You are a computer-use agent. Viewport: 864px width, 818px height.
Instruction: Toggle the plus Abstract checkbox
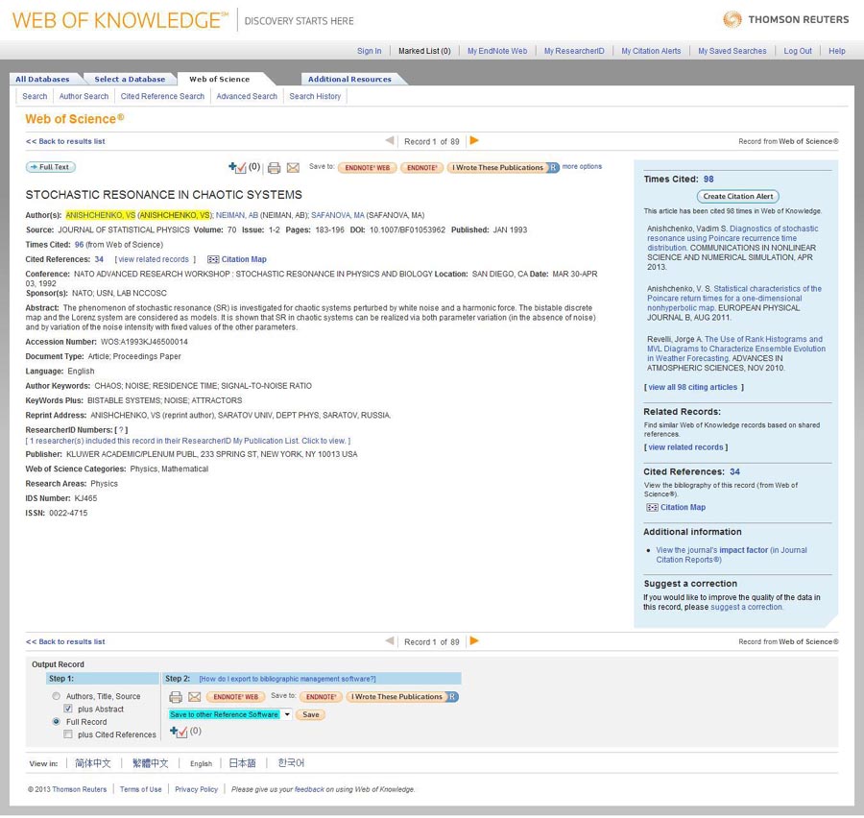[x=68, y=709]
